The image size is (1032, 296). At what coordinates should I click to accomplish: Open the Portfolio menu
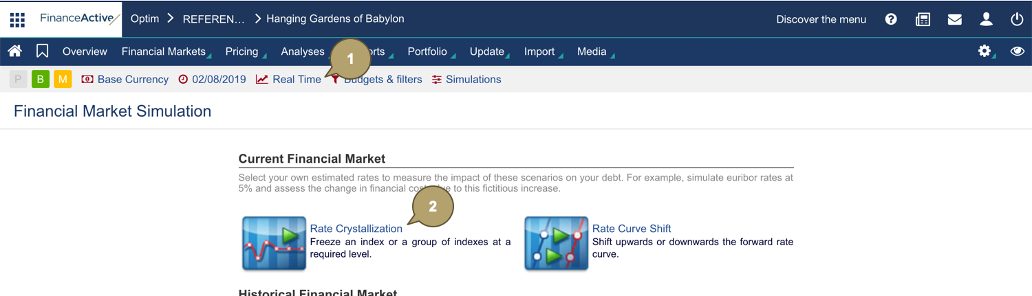(x=427, y=52)
